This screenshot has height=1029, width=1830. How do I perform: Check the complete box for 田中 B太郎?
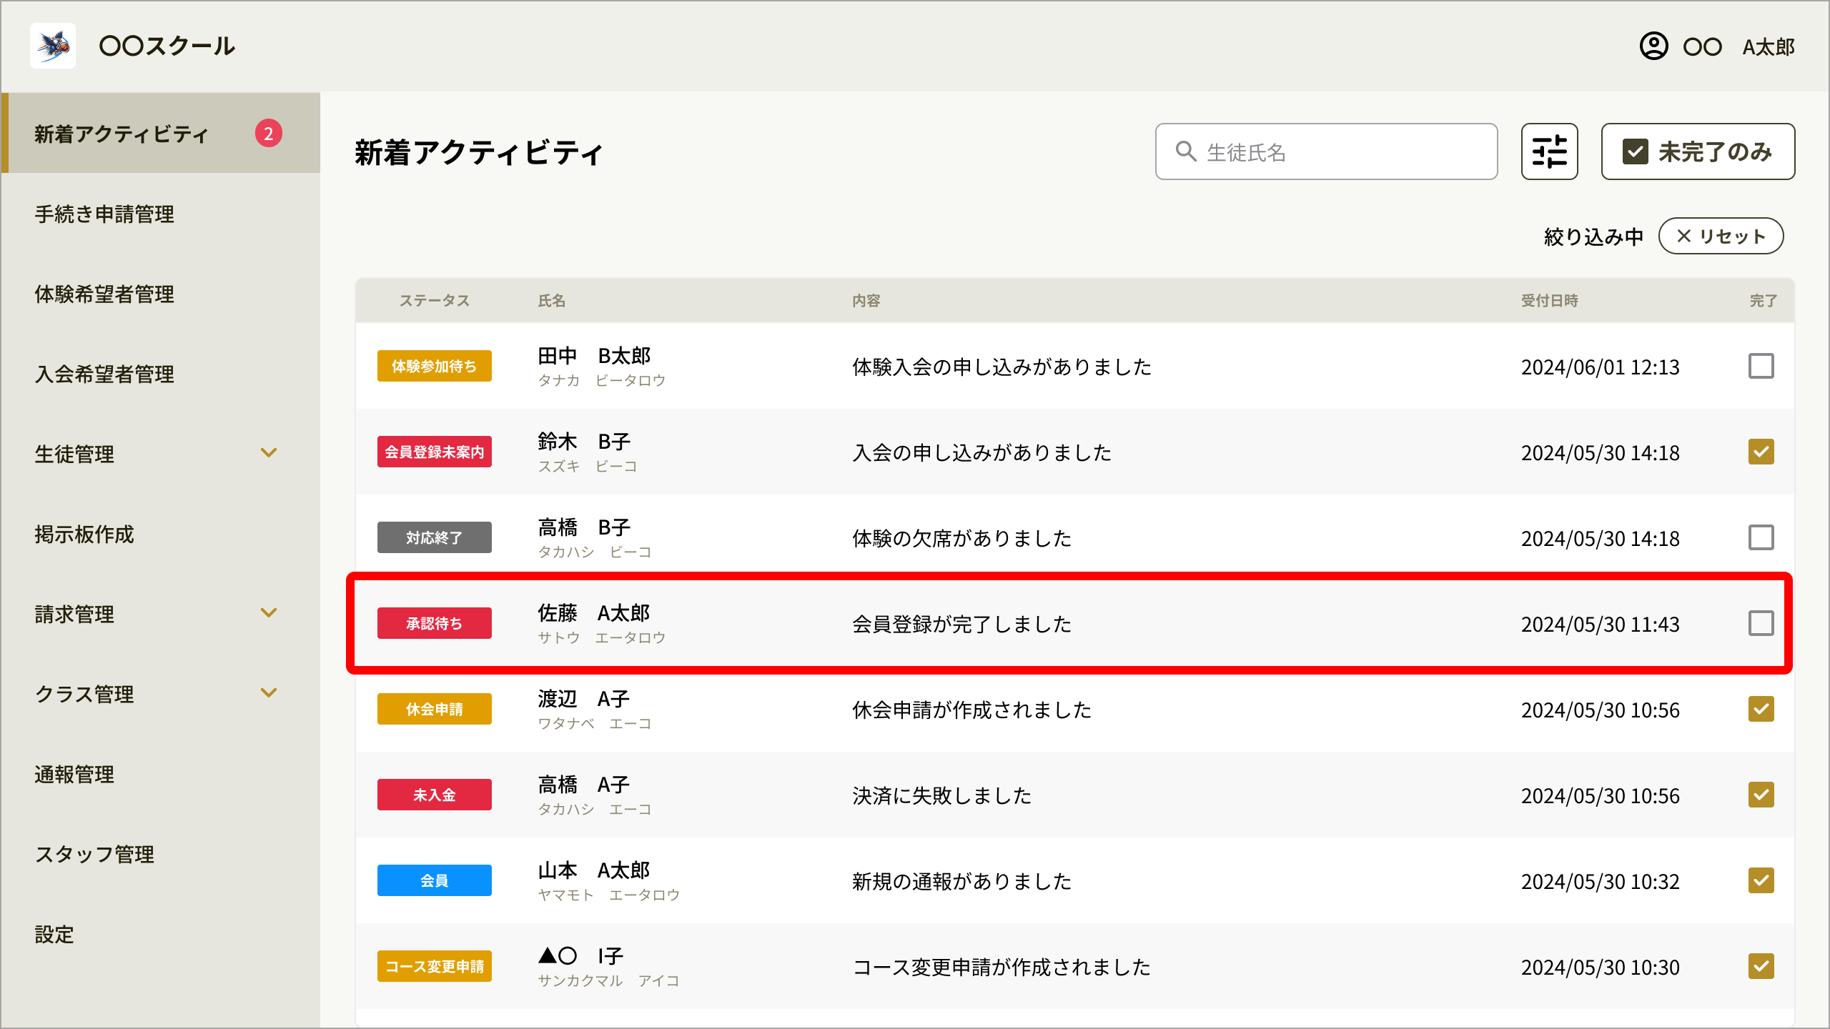(1761, 366)
